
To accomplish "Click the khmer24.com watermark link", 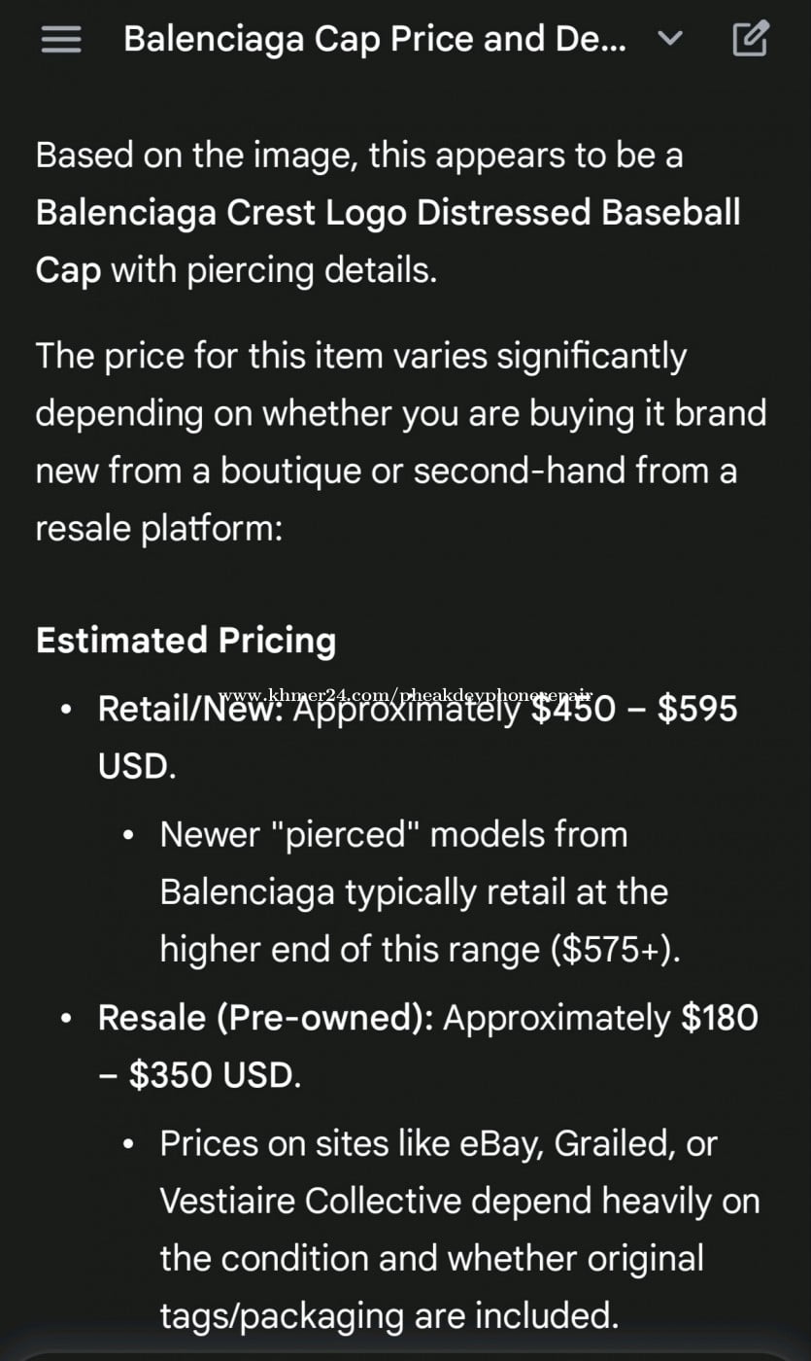I will [405, 695].
